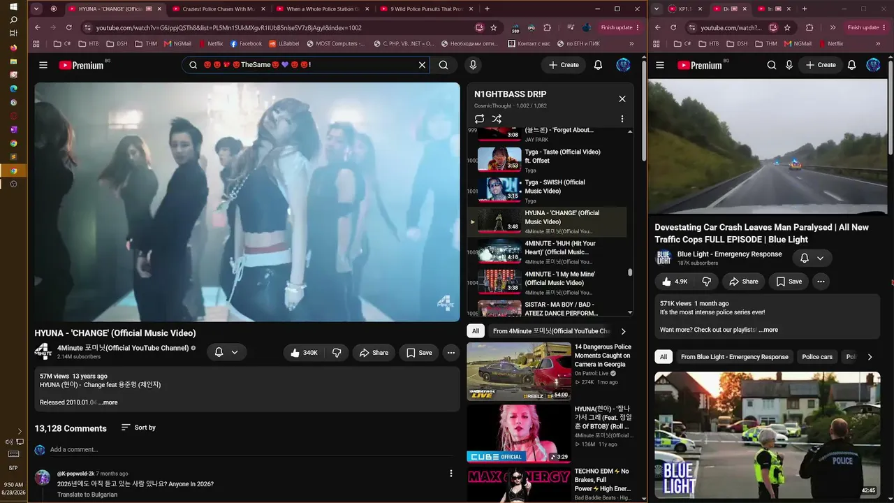The width and height of the screenshot is (894, 503).
Task: Toggle loop playlist in N1GHTBASS DR!P panel
Action: (x=479, y=119)
